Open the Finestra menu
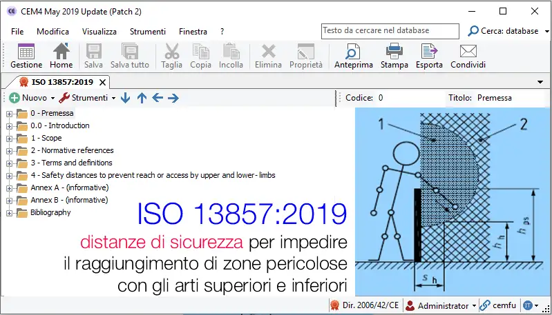Viewport: 552px width, 315px height. (x=193, y=32)
